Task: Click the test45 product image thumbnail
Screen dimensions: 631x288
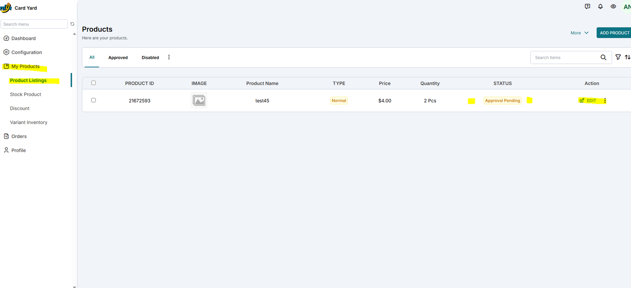Action: coord(199,101)
